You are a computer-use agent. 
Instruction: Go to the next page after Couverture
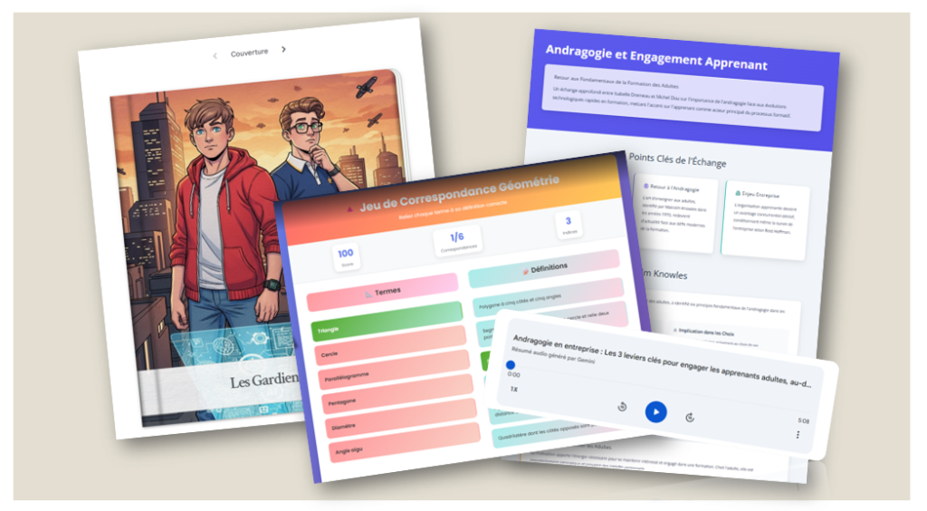pos(283,51)
